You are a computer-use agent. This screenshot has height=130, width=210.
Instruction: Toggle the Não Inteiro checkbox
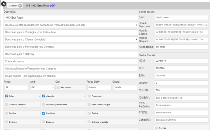58,88
